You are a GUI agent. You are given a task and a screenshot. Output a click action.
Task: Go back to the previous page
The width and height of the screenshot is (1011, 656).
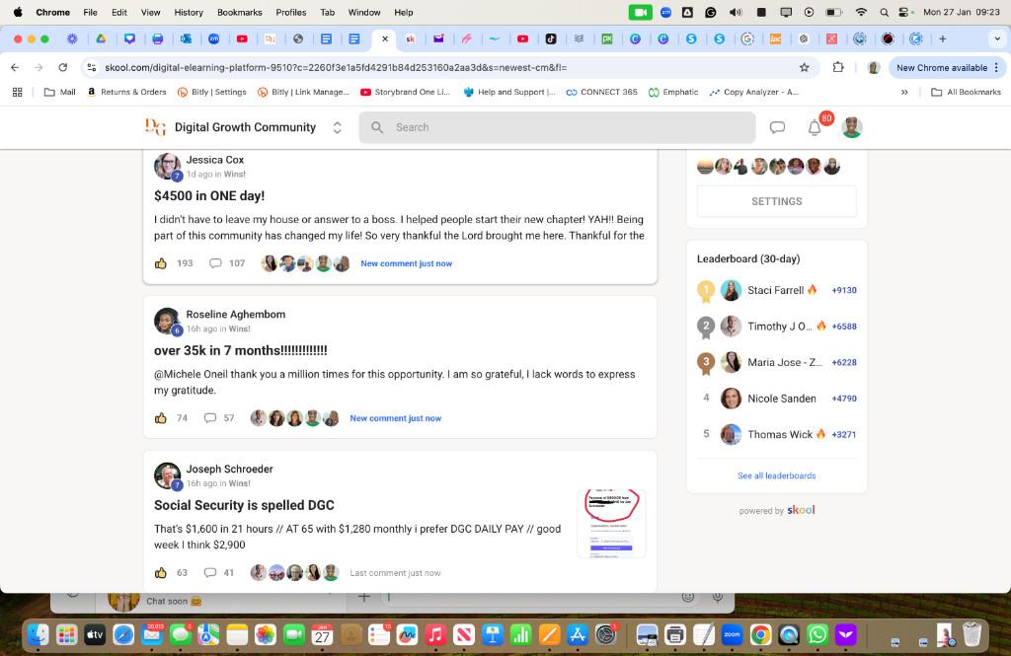pyautogui.click(x=15, y=67)
